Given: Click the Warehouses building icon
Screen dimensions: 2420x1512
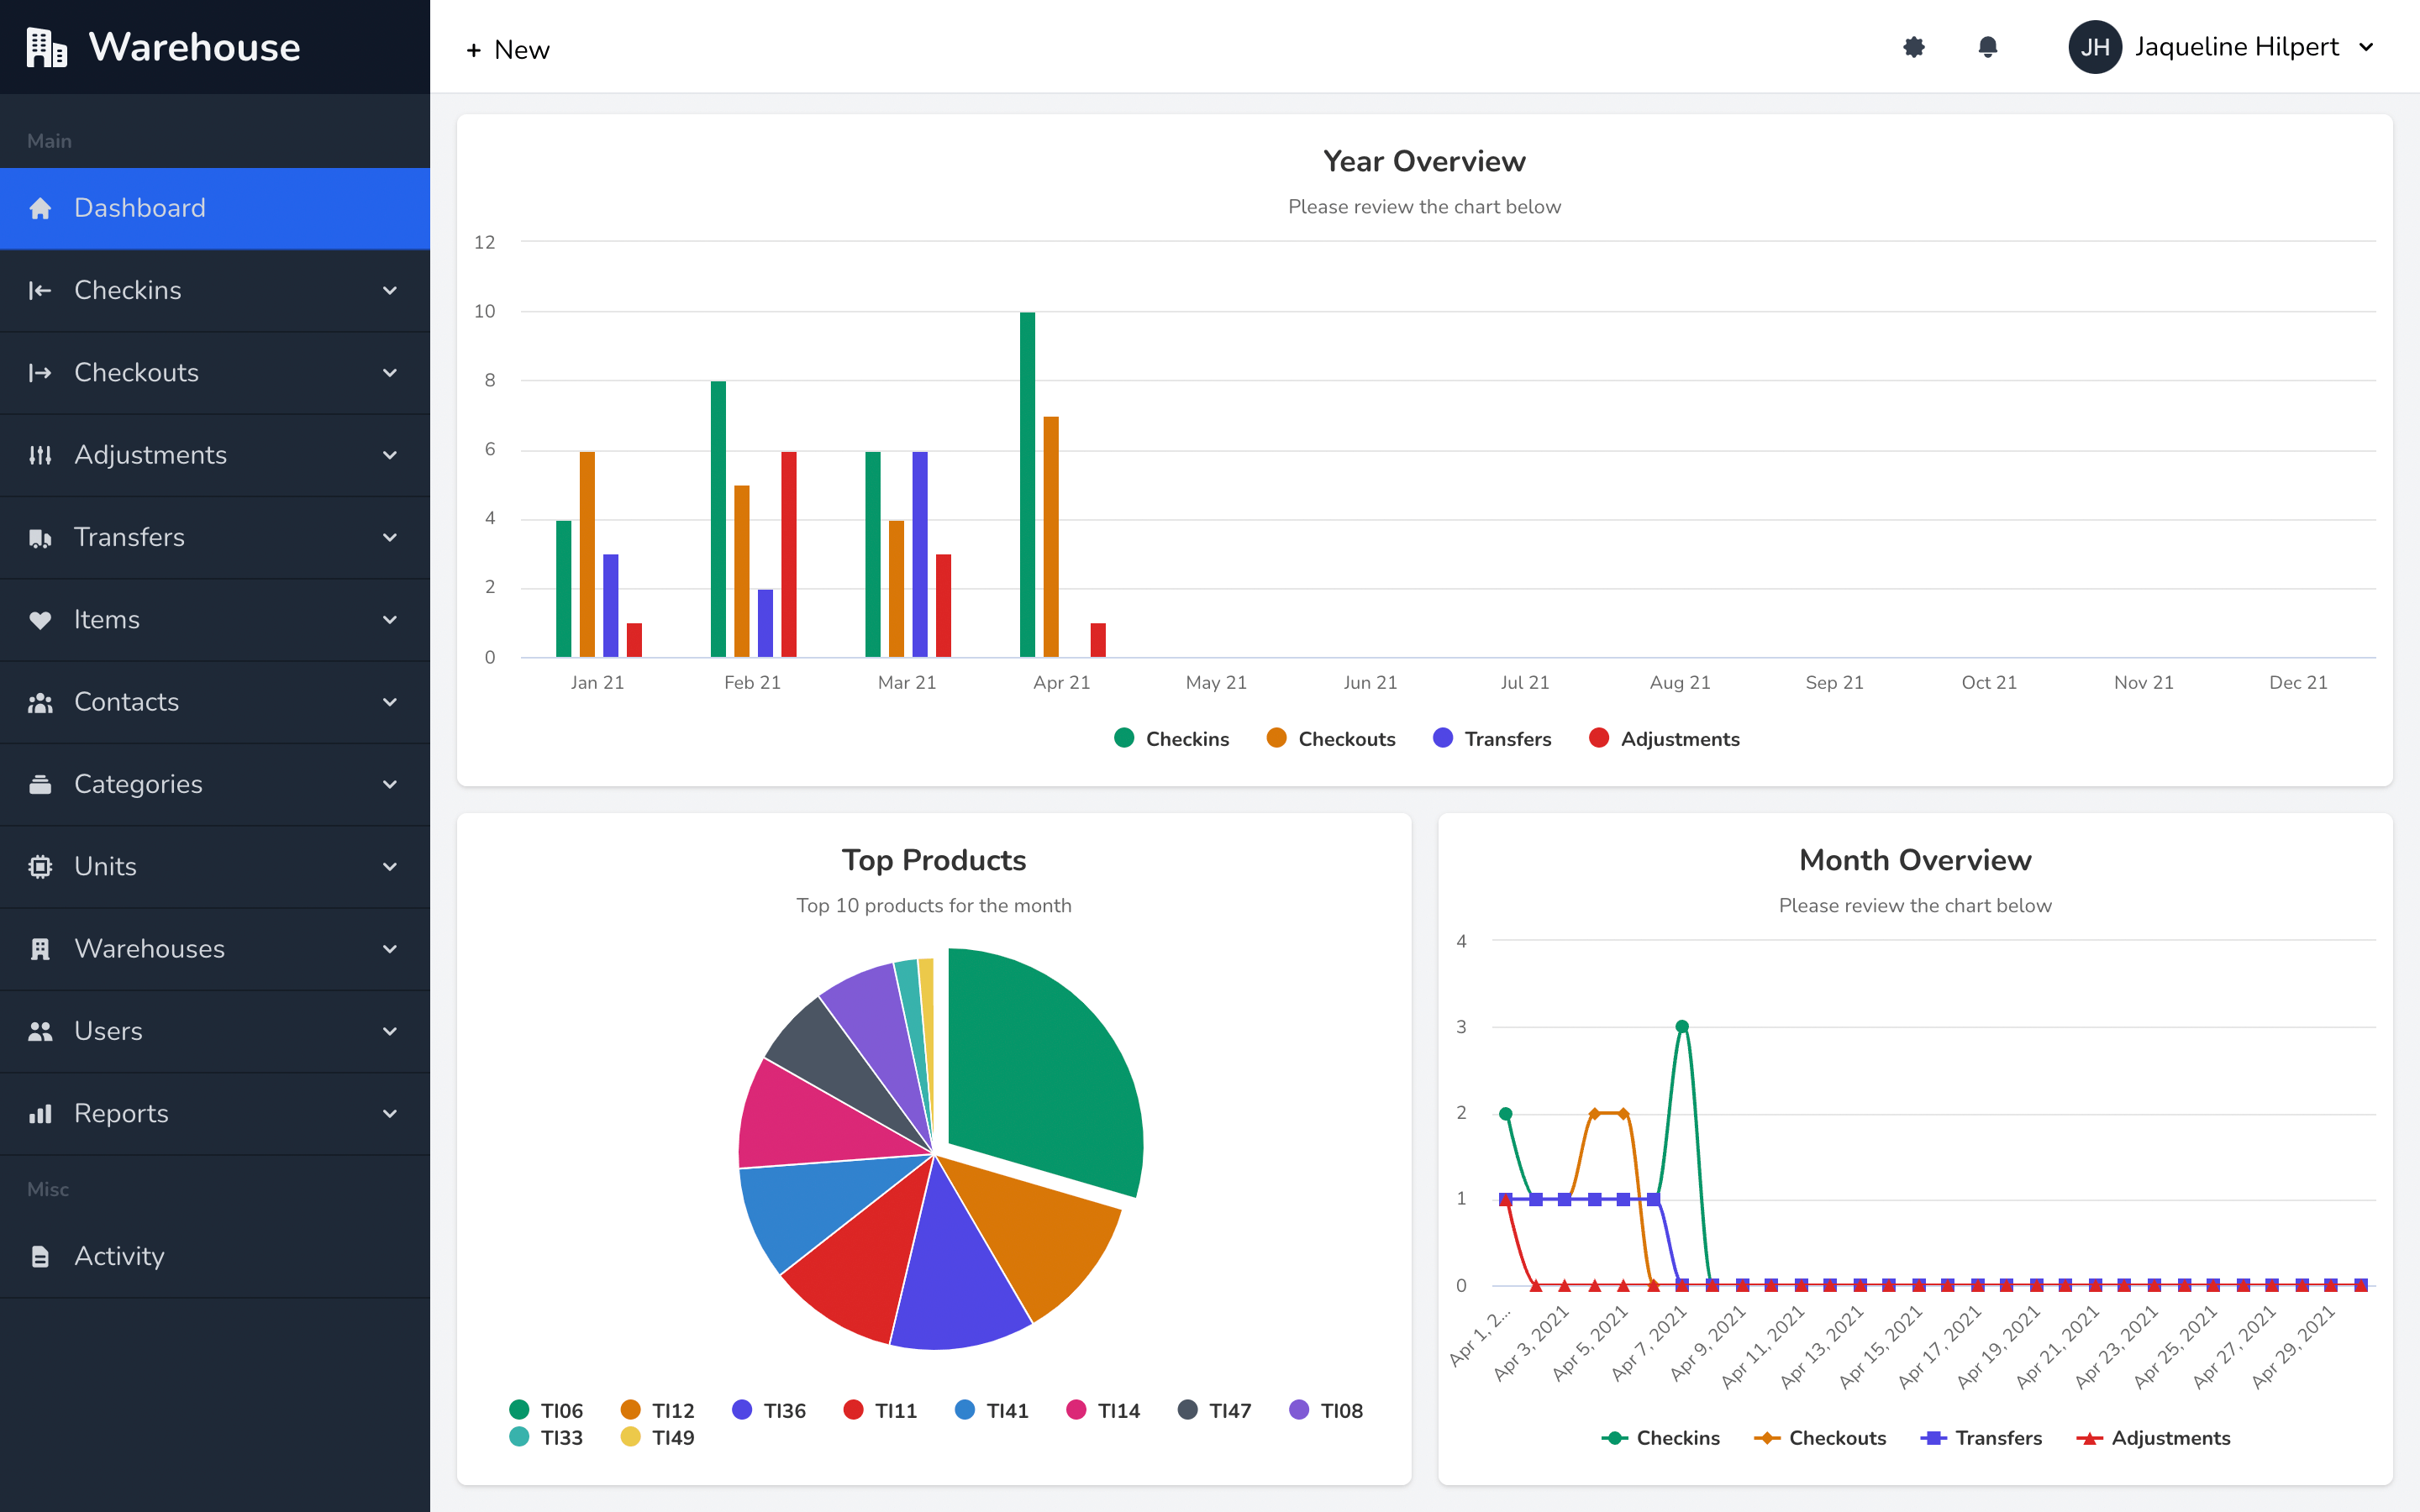Looking at the screenshot, I should [x=40, y=948].
